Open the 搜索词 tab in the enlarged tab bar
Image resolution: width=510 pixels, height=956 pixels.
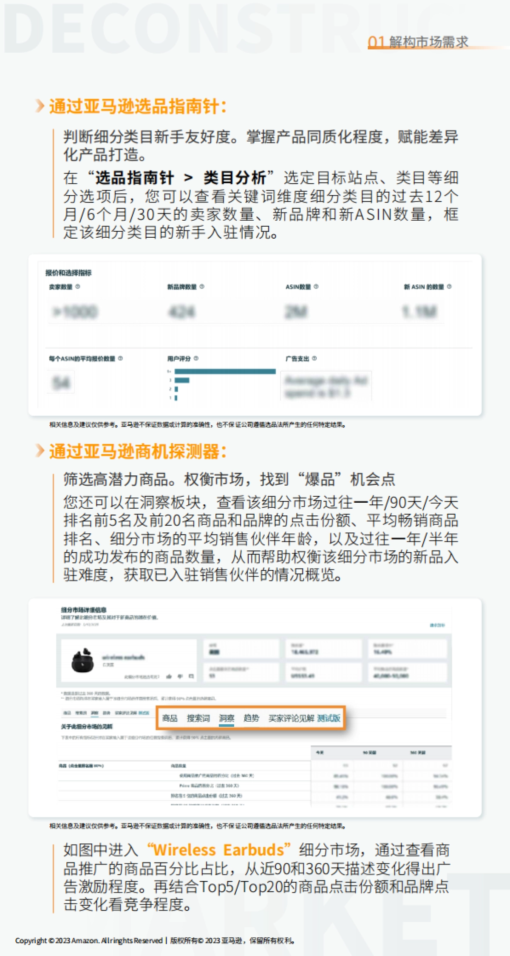click(x=198, y=718)
